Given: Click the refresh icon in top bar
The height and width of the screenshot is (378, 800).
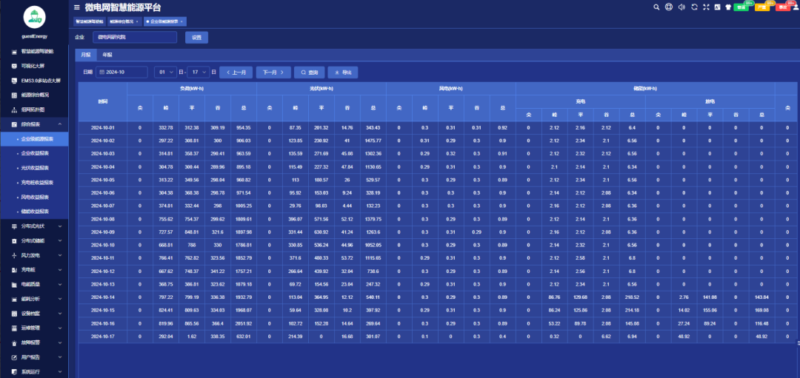Looking at the screenshot, I should [x=694, y=7].
